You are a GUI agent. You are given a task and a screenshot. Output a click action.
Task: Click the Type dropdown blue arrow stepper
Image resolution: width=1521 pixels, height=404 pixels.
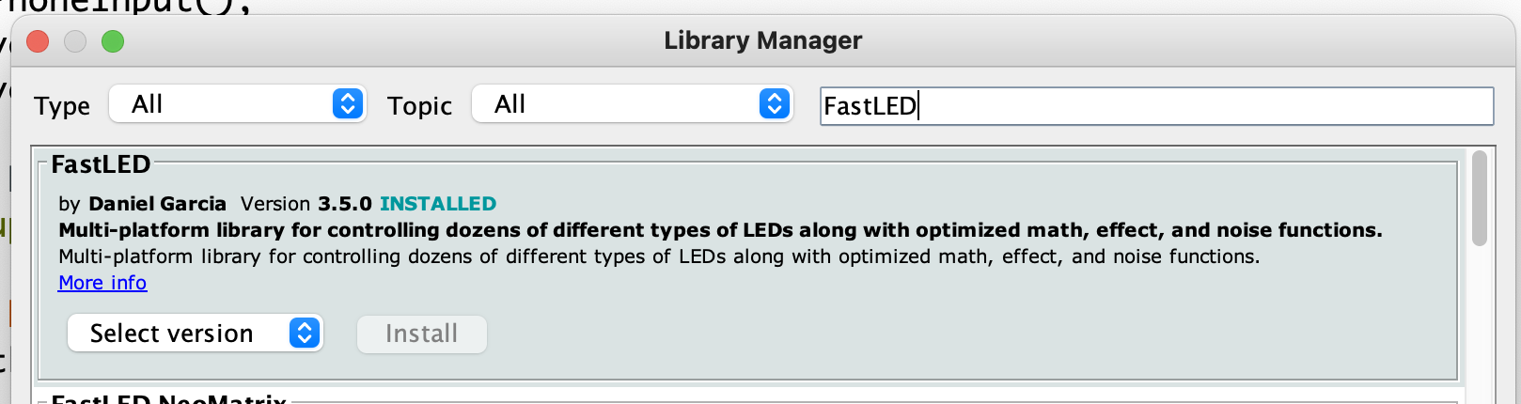click(347, 104)
